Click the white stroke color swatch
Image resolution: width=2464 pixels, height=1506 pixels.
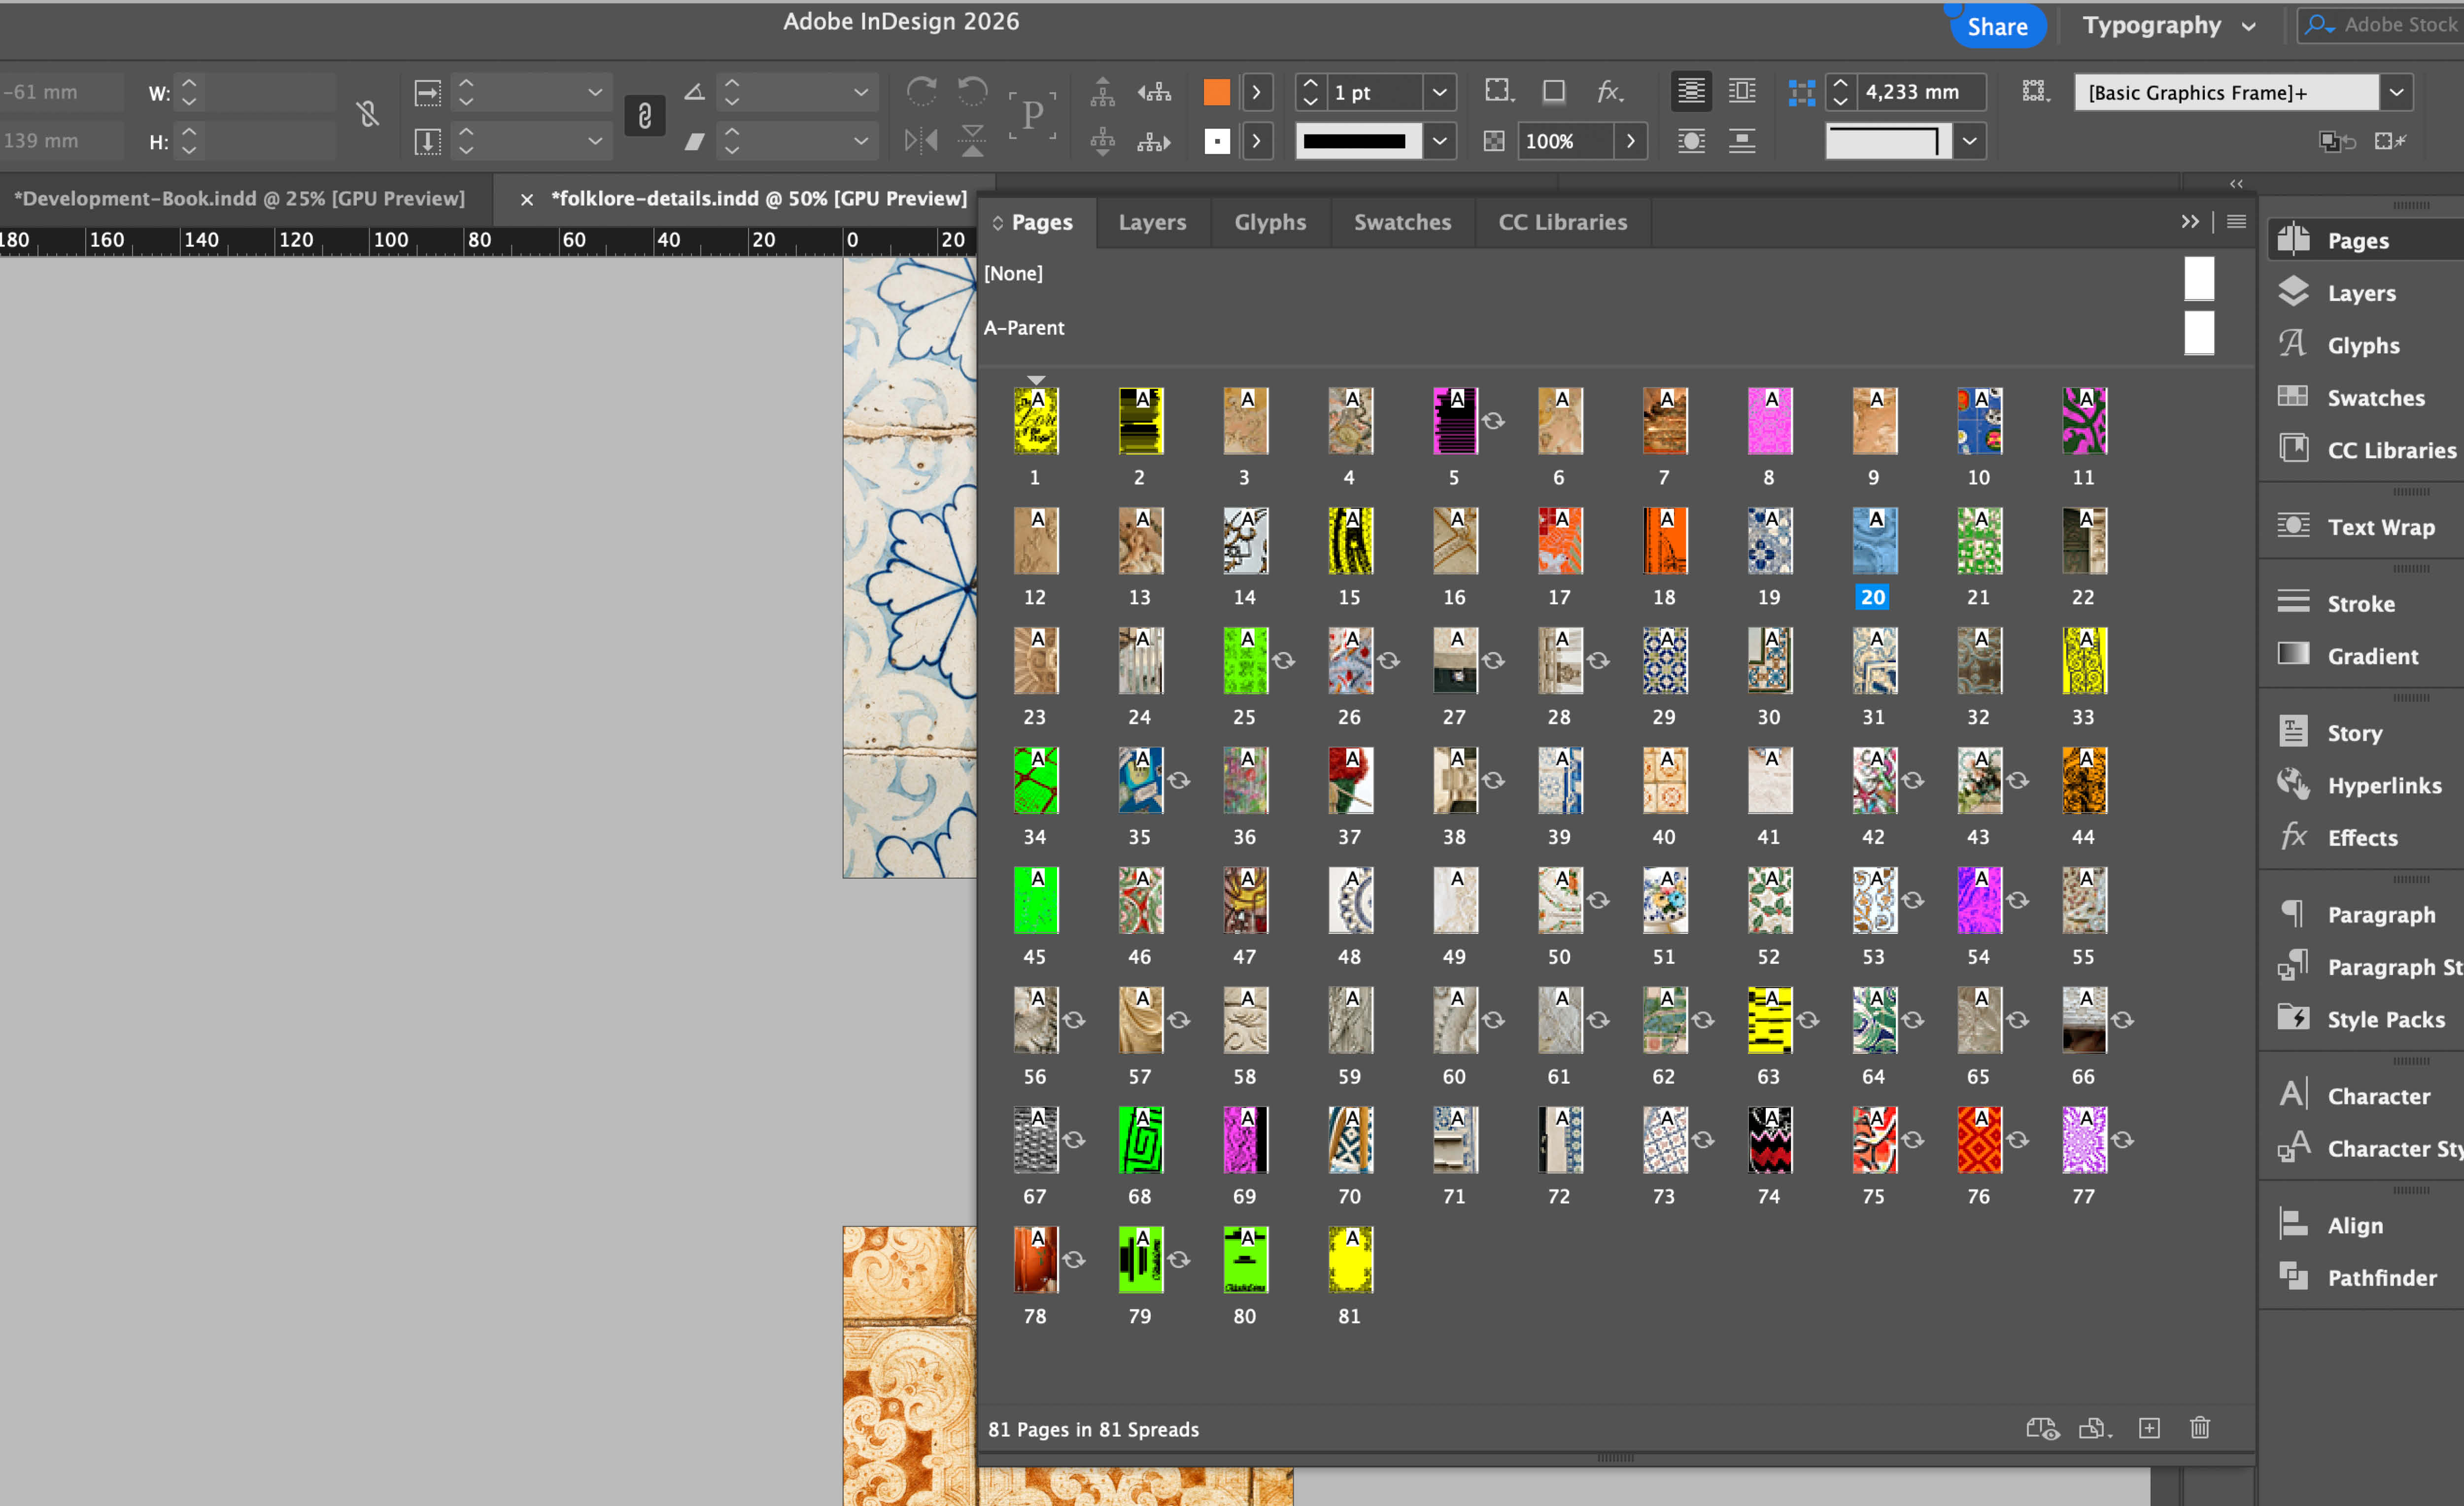pyautogui.click(x=1216, y=141)
